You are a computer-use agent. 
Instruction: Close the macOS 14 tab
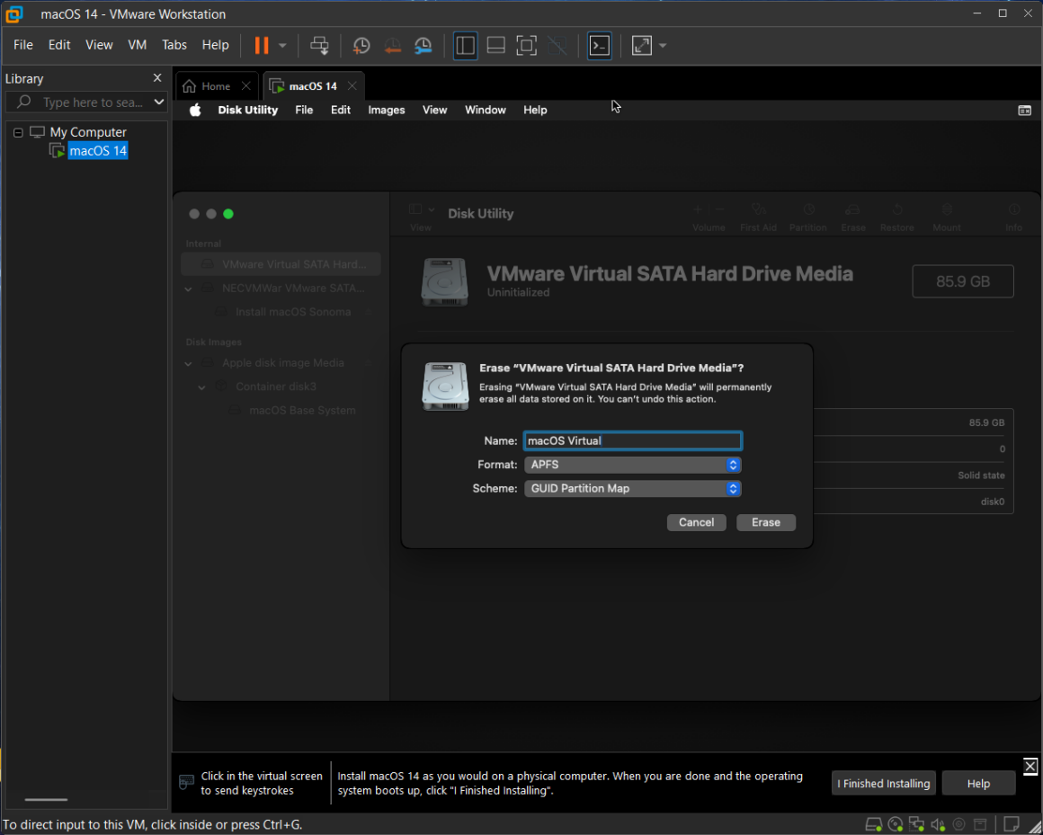pos(352,86)
